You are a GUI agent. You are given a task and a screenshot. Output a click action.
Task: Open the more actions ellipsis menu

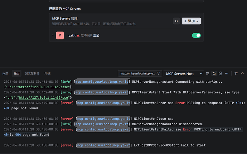(227, 73)
